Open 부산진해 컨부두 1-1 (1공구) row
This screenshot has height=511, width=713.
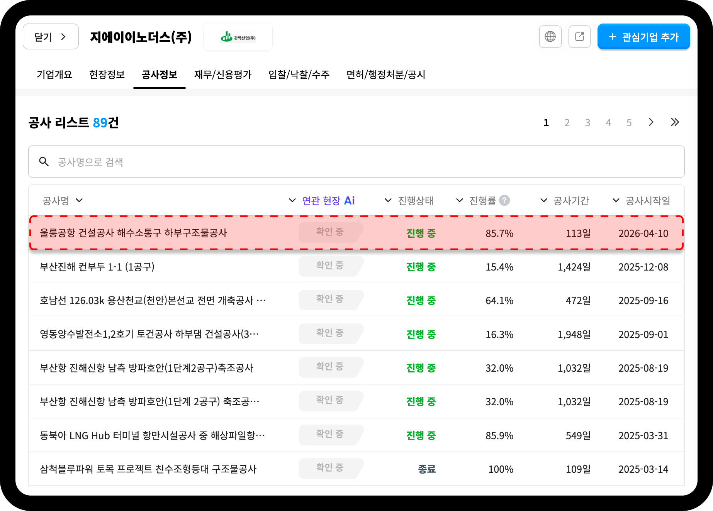[356, 267]
